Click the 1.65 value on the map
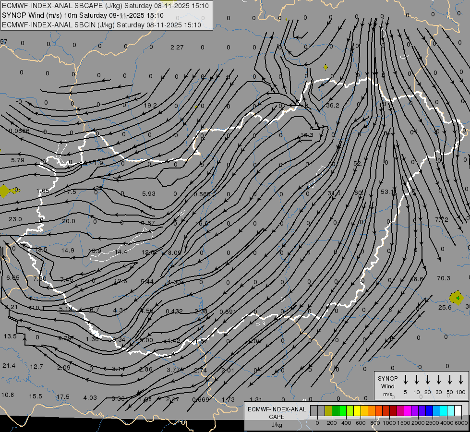Screen dimensions: 470x432 click(43, 191)
